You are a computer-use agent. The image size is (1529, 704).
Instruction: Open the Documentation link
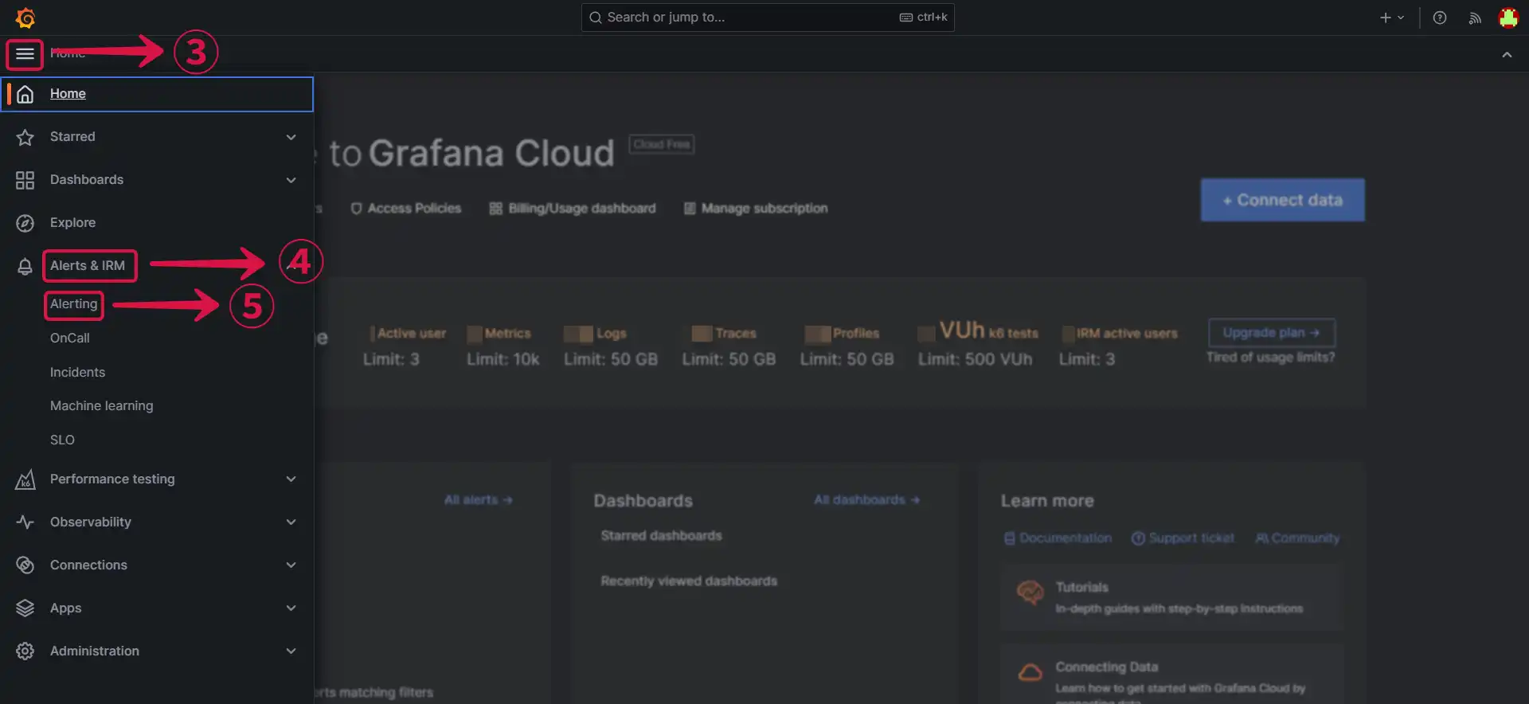pos(1058,538)
